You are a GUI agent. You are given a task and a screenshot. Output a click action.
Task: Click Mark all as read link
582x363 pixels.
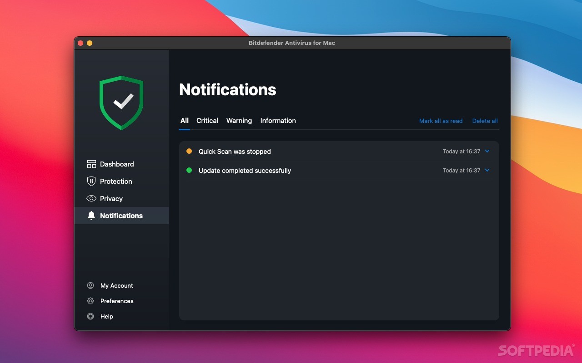coord(441,121)
